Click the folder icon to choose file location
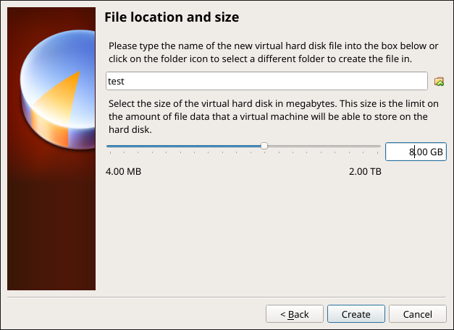This screenshot has width=454, height=330. coord(439,82)
